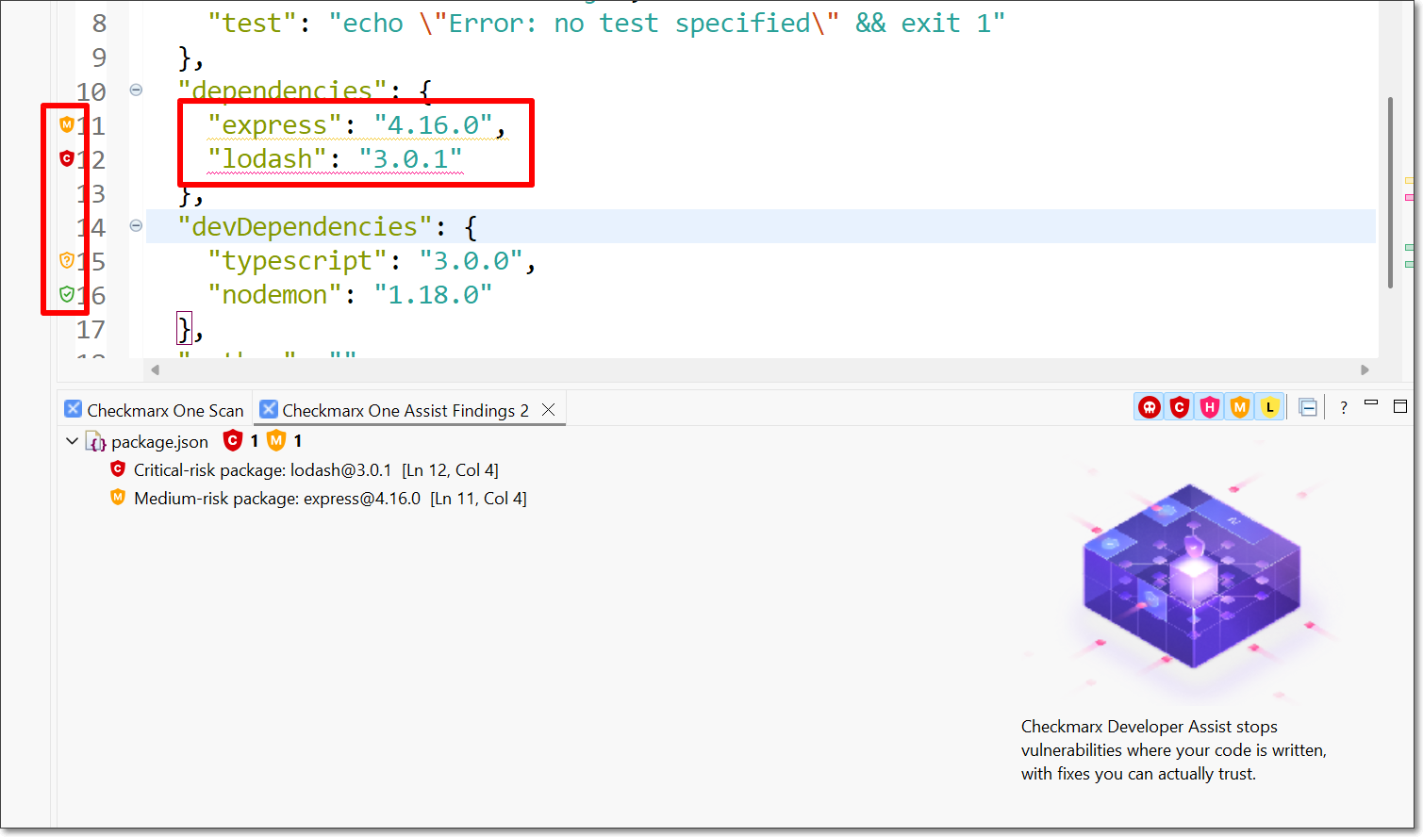This screenshot has width=1423, height=837.
Task: Collapse the package.json findings node
Action: tap(72, 441)
